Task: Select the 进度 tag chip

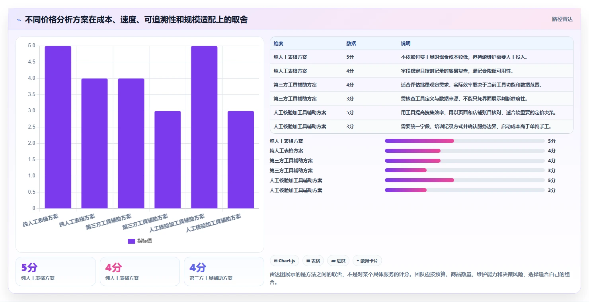Action: pyautogui.click(x=338, y=261)
